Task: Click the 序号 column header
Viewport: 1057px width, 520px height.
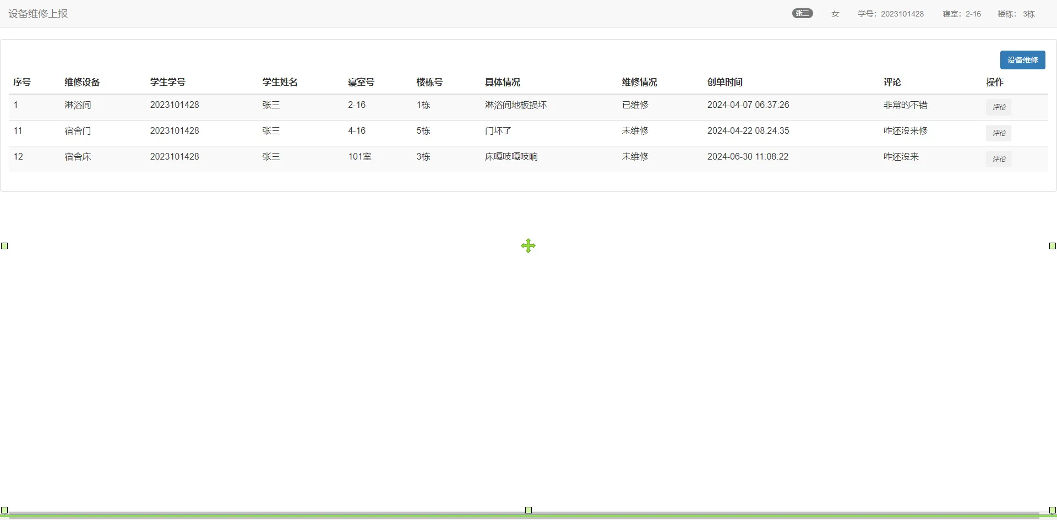Action: (22, 82)
